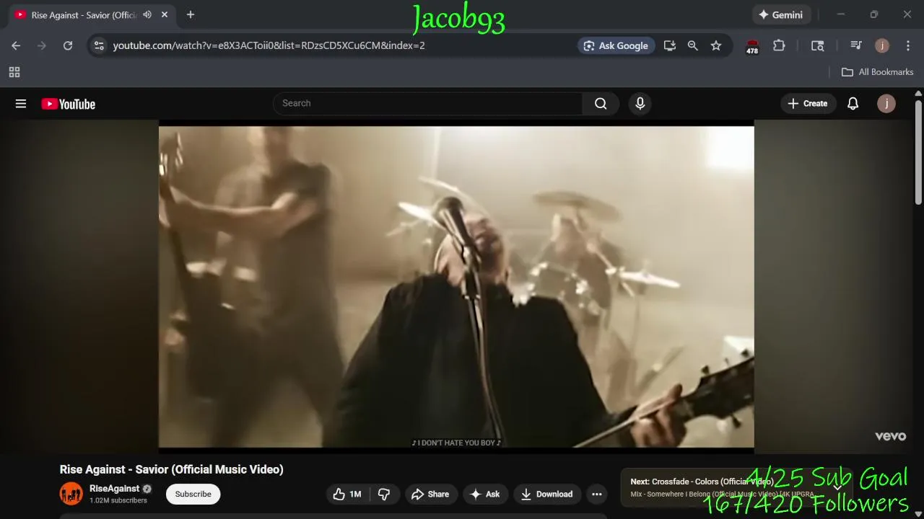Open more actions three-dot menu

coord(597,494)
